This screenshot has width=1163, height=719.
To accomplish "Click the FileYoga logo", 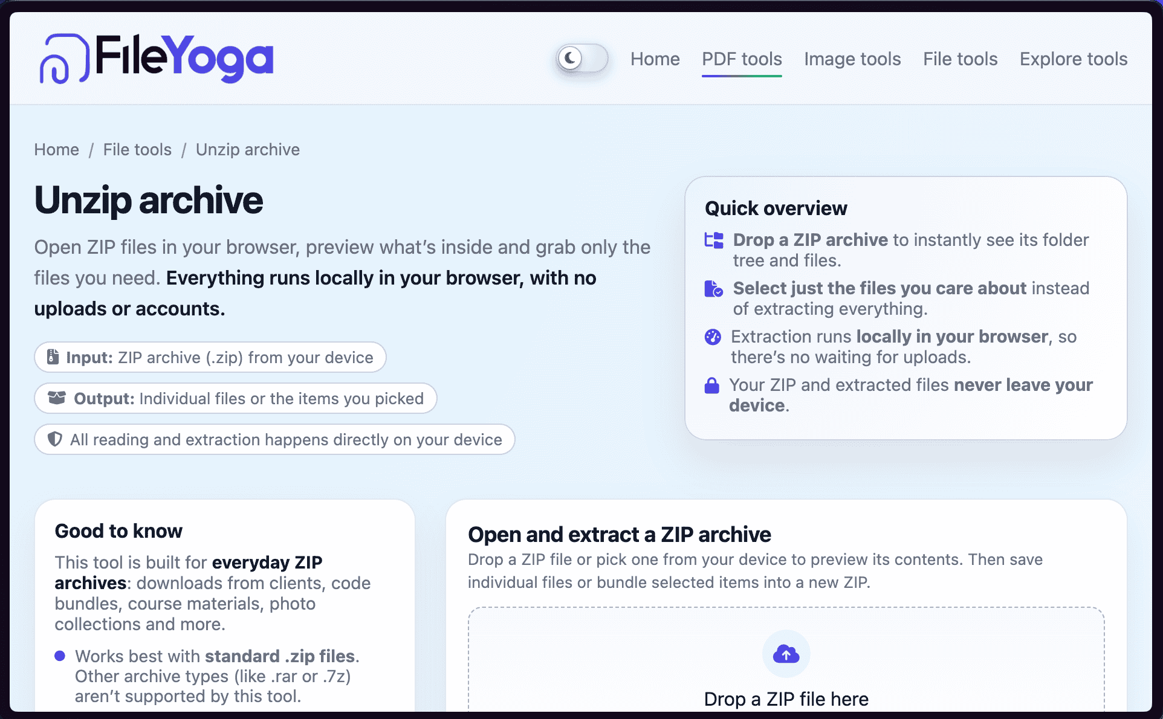I will click(157, 59).
